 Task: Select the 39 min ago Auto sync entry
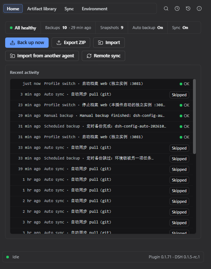[102, 169]
